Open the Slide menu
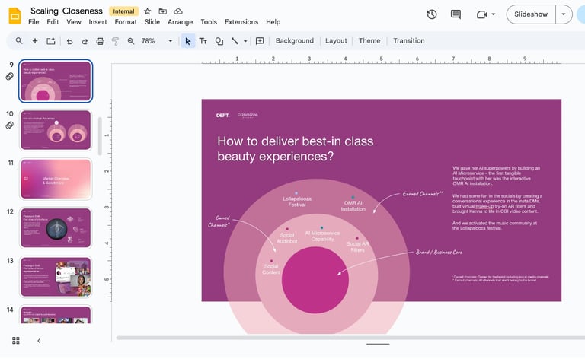This screenshot has width=585, height=359. pyautogui.click(x=152, y=22)
